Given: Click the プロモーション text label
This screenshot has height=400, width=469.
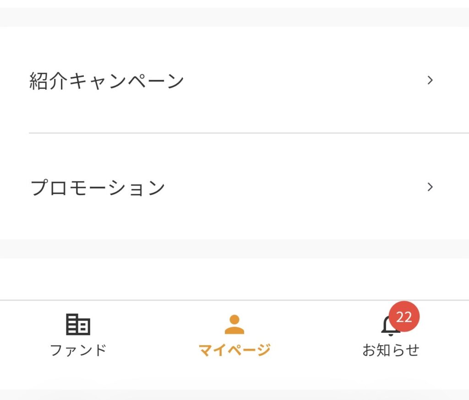Looking at the screenshot, I should 97,186.
